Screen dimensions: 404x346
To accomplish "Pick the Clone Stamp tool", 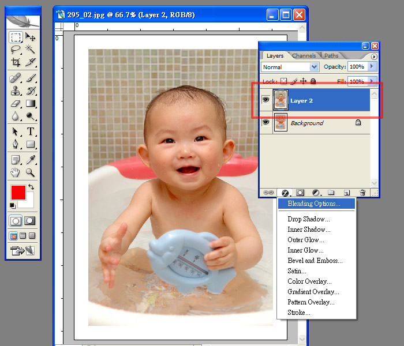I will [x=16, y=91].
